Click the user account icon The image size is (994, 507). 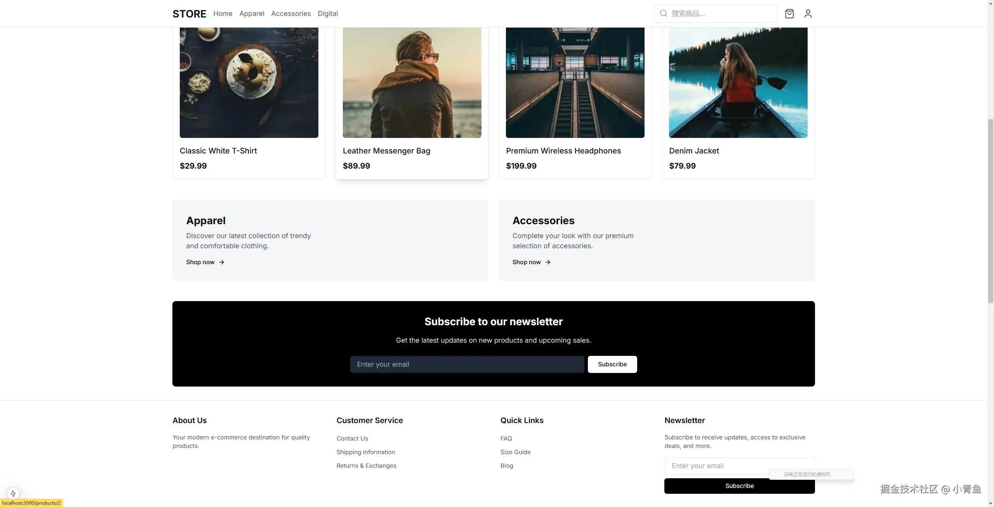coord(808,14)
